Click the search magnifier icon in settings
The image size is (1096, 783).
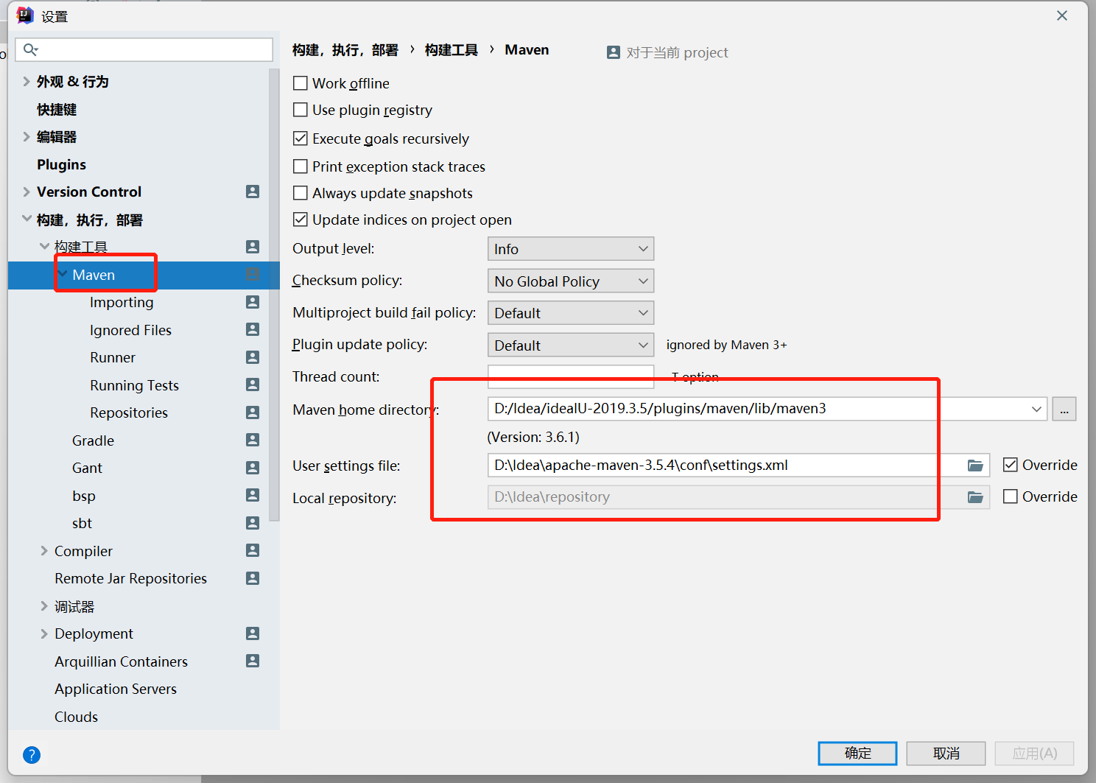click(x=30, y=49)
